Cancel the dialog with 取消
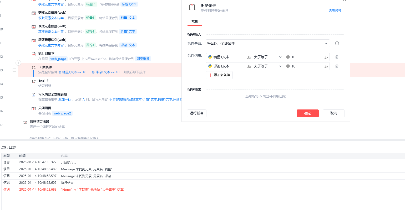The image size is (405, 210). click(334, 113)
